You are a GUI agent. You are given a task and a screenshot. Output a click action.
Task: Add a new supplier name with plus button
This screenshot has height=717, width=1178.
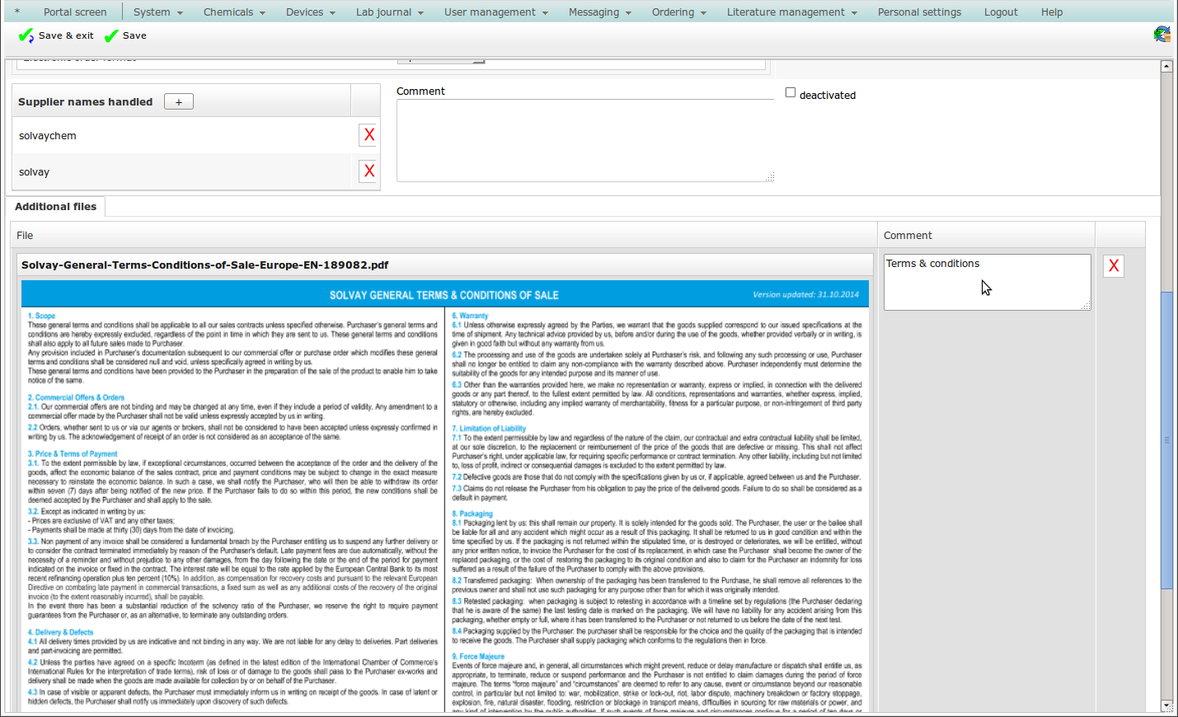[178, 101]
